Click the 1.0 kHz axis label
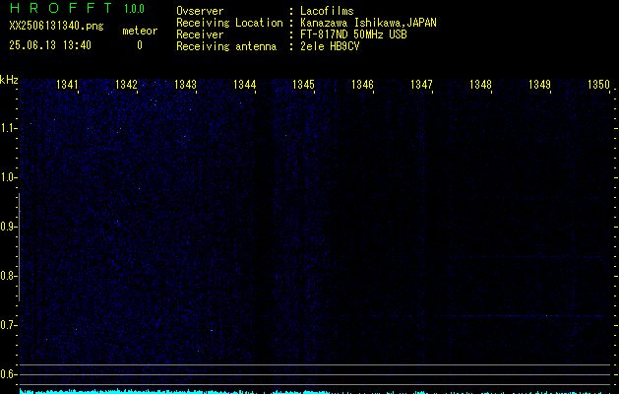The width and height of the screenshot is (619, 394). pyautogui.click(x=8, y=177)
